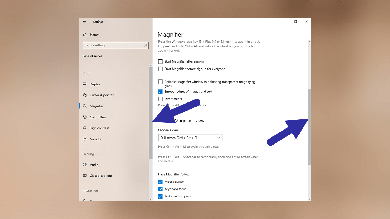Click the Magnifier magnifying glass icon

[84, 106]
